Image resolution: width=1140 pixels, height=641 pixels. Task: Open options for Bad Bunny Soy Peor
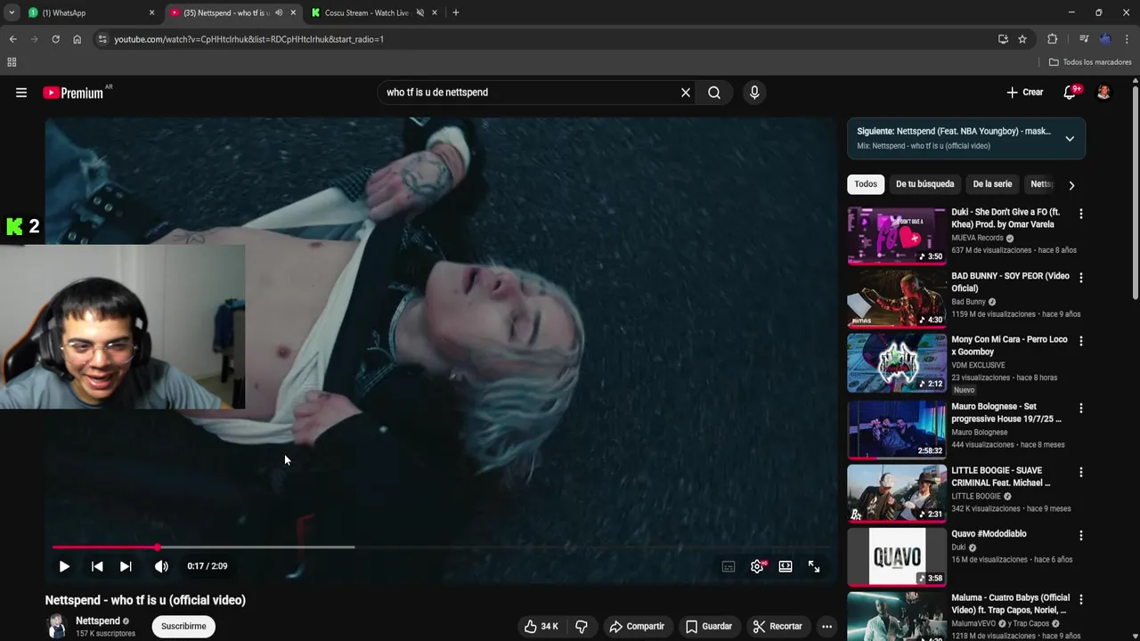tap(1081, 278)
